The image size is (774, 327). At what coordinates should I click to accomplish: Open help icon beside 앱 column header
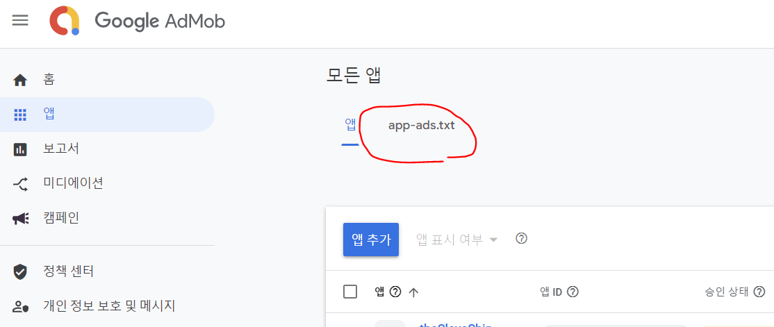[395, 292]
